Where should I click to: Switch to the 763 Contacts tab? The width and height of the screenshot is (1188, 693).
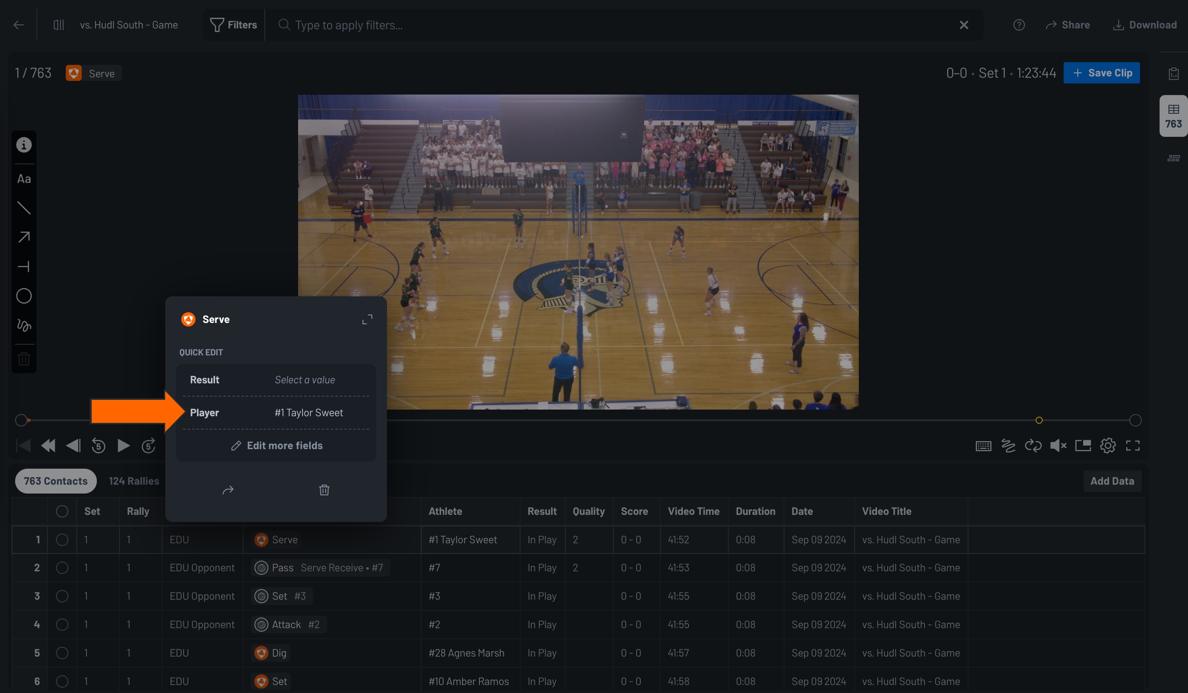pos(56,481)
